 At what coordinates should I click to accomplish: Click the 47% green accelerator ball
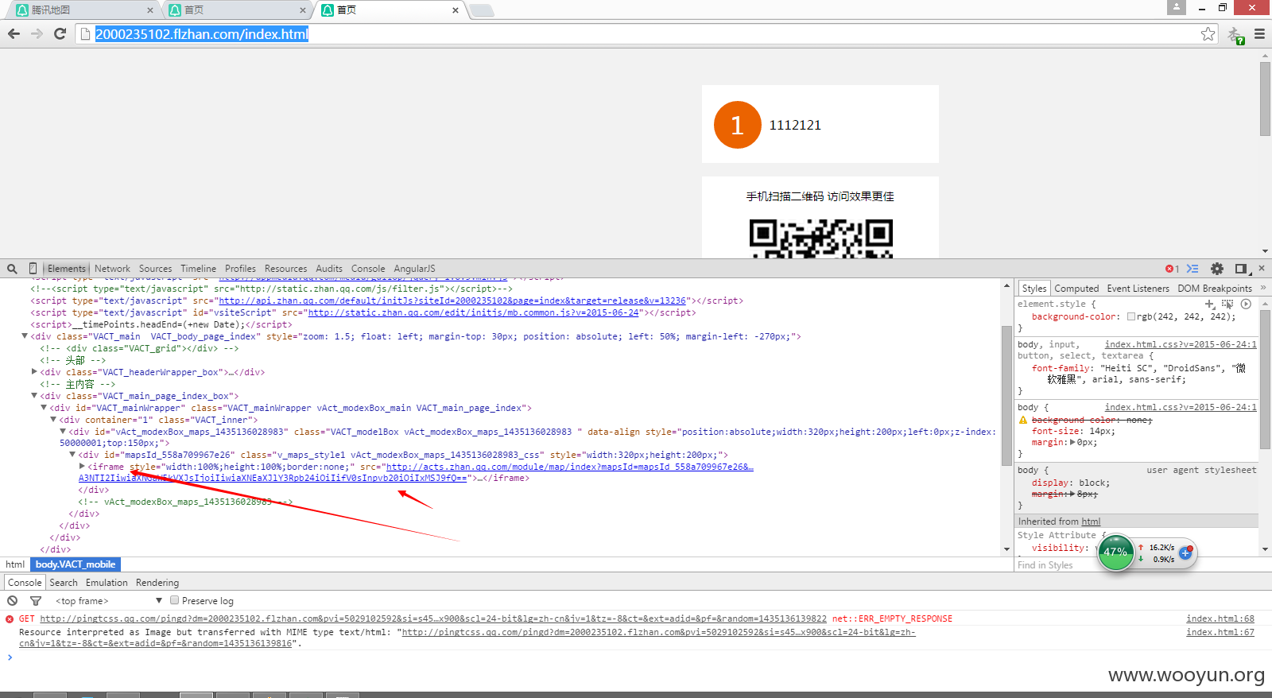1115,553
